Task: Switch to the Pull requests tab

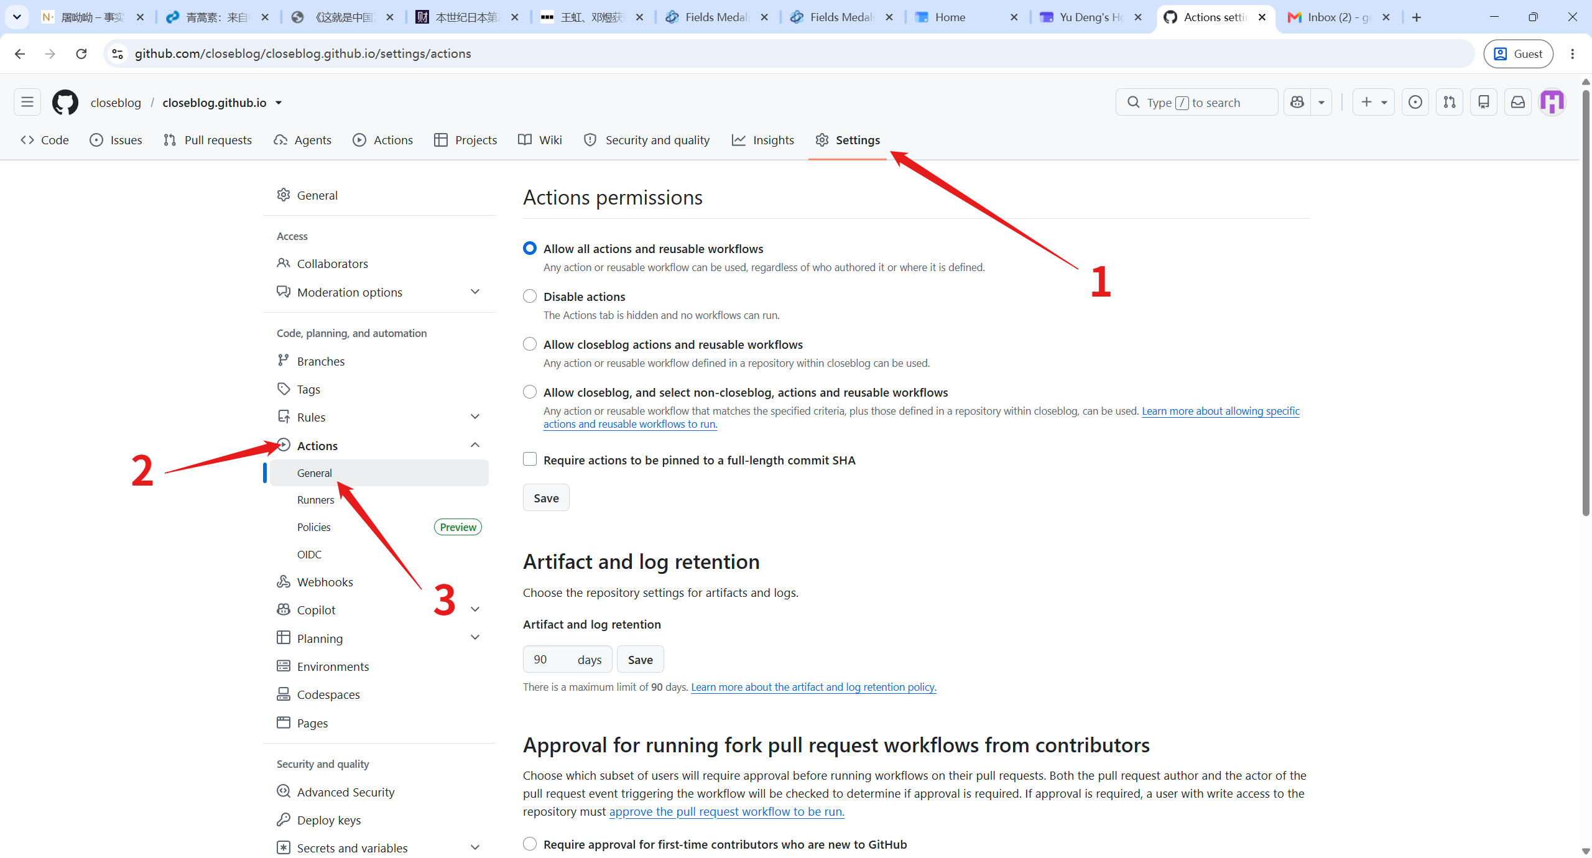Action: click(x=208, y=140)
